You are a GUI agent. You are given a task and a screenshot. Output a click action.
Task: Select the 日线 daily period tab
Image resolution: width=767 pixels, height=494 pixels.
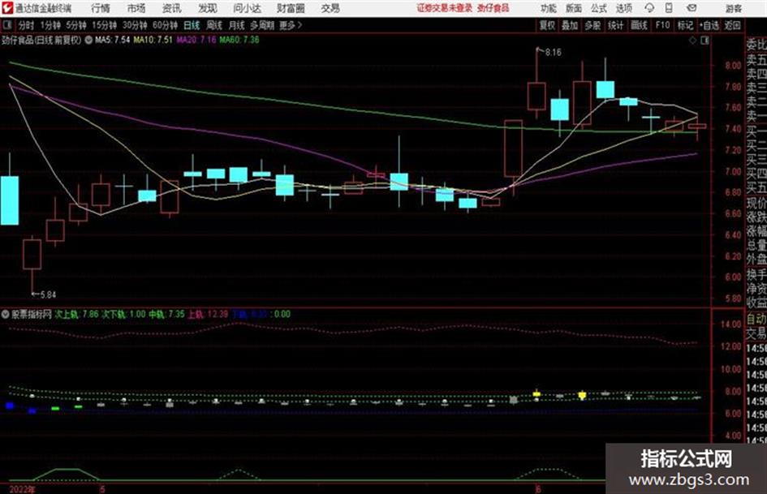(192, 25)
